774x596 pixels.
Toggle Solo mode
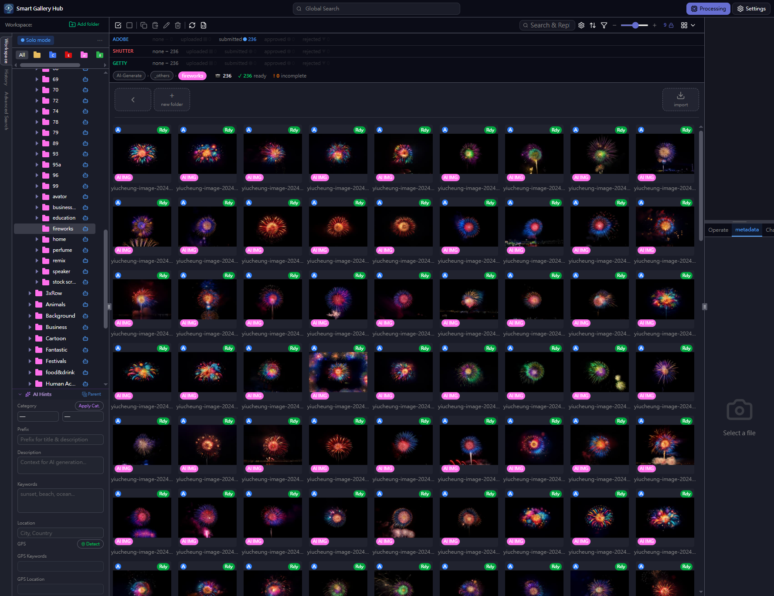(x=36, y=40)
